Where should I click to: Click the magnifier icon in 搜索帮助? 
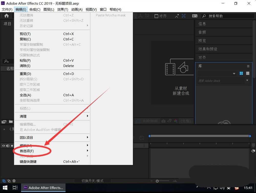pyautogui.click(x=204, y=16)
